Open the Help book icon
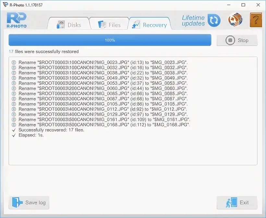266x218 pixels. (x=256, y=20)
